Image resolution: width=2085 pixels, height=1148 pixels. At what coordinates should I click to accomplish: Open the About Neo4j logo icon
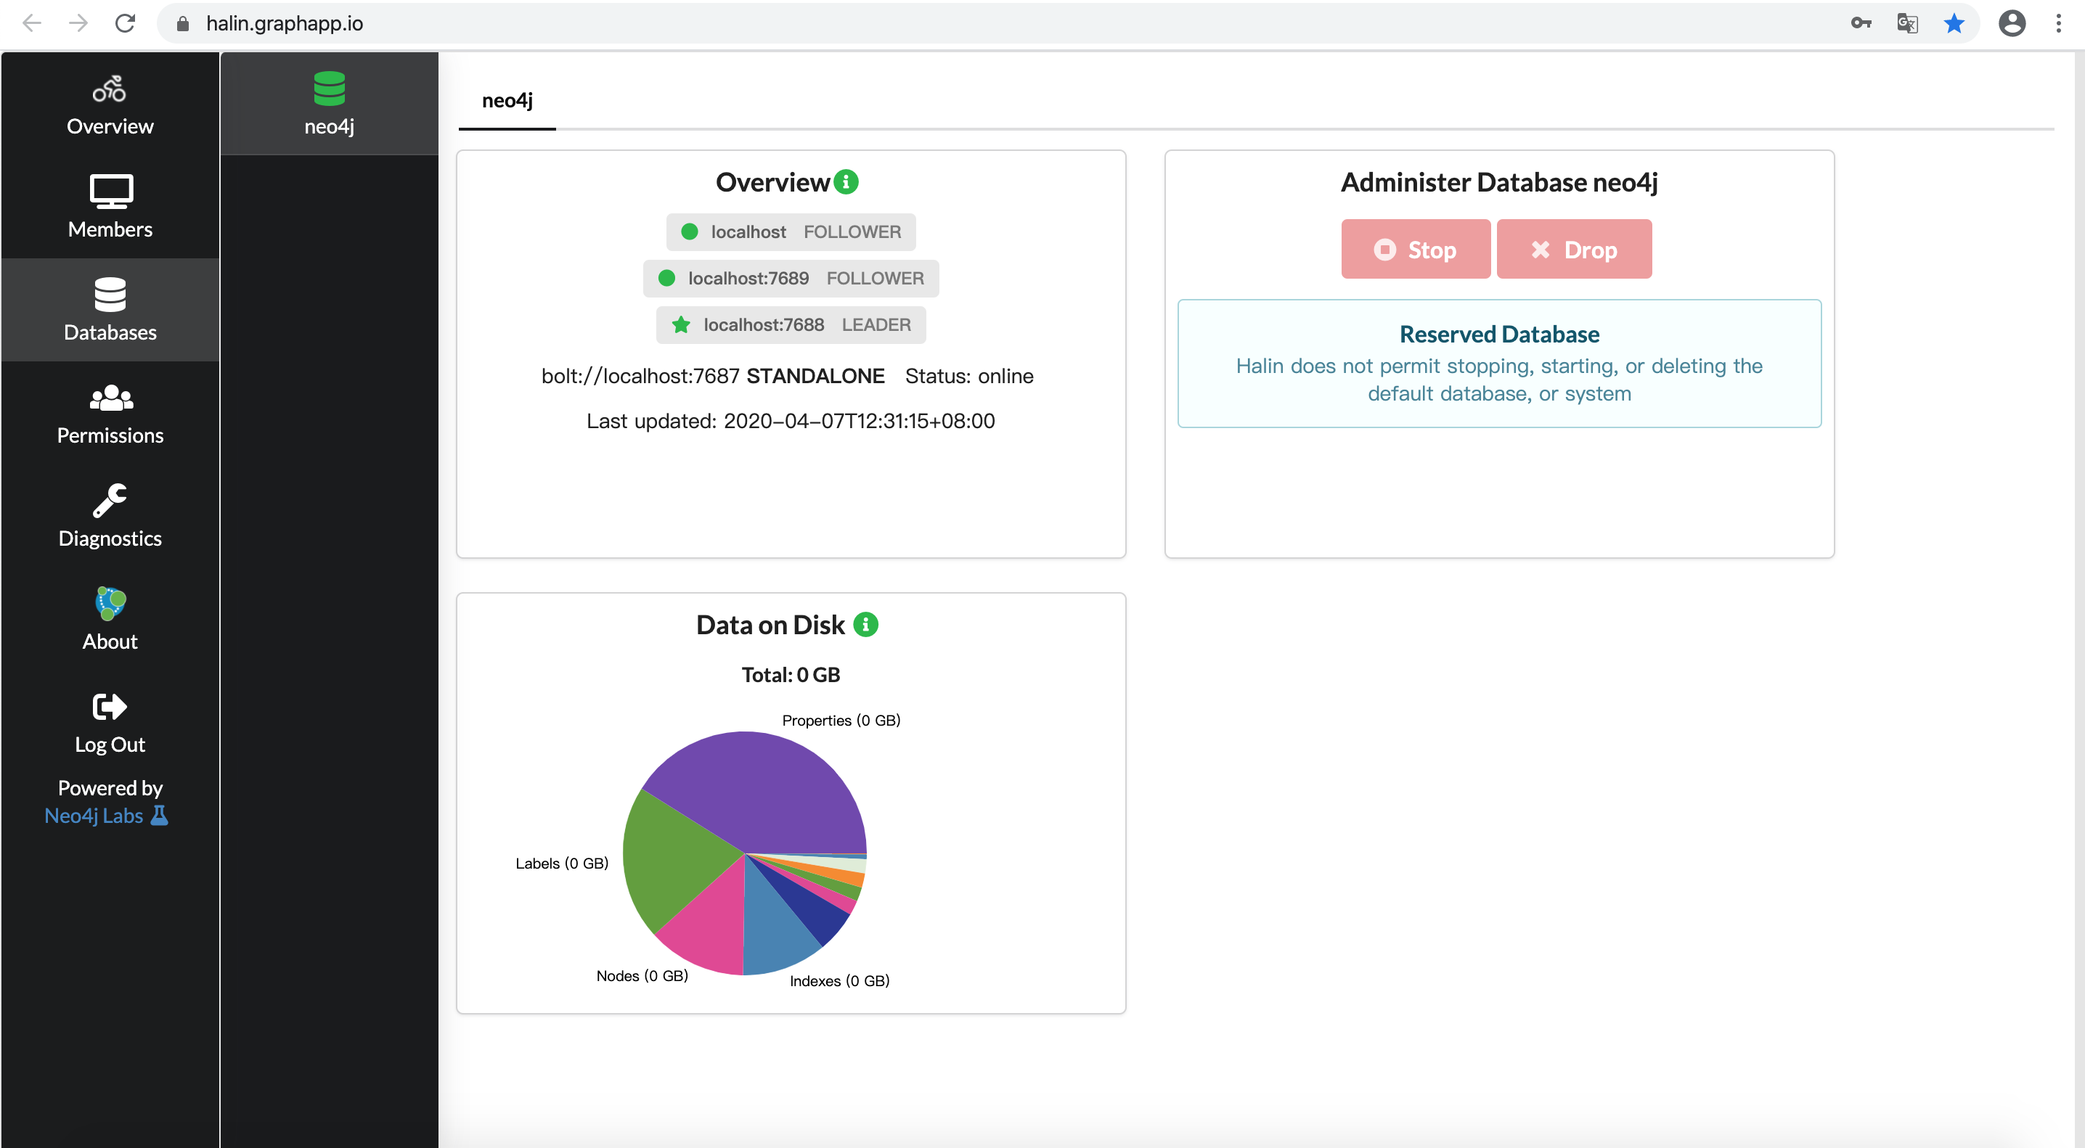(110, 603)
